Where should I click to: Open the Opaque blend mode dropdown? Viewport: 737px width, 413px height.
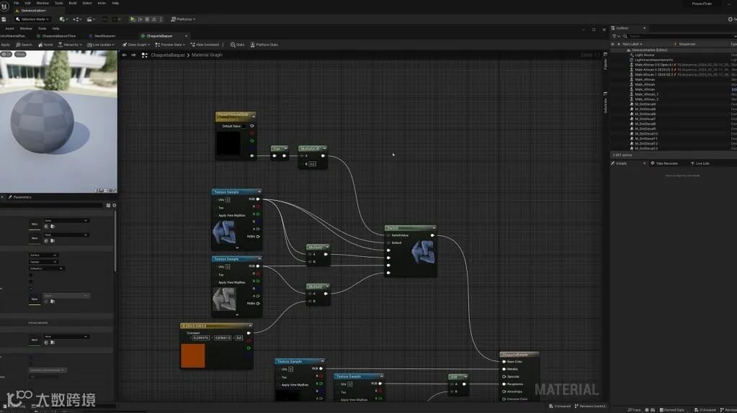(43, 261)
